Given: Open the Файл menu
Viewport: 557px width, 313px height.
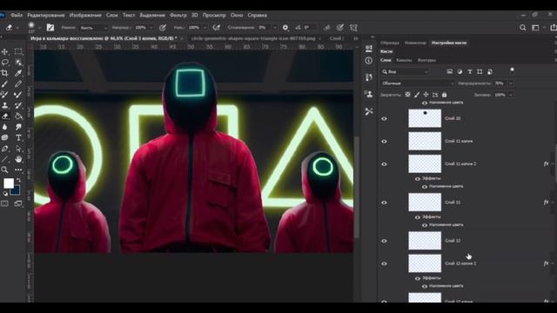Looking at the screenshot, I should [17, 16].
